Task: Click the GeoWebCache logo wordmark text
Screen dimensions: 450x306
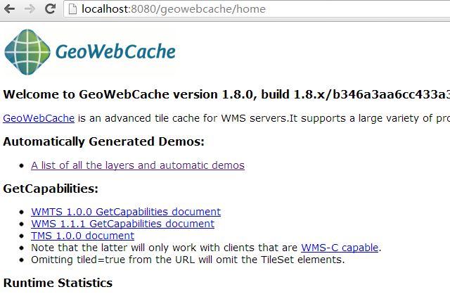Action: coord(115,52)
